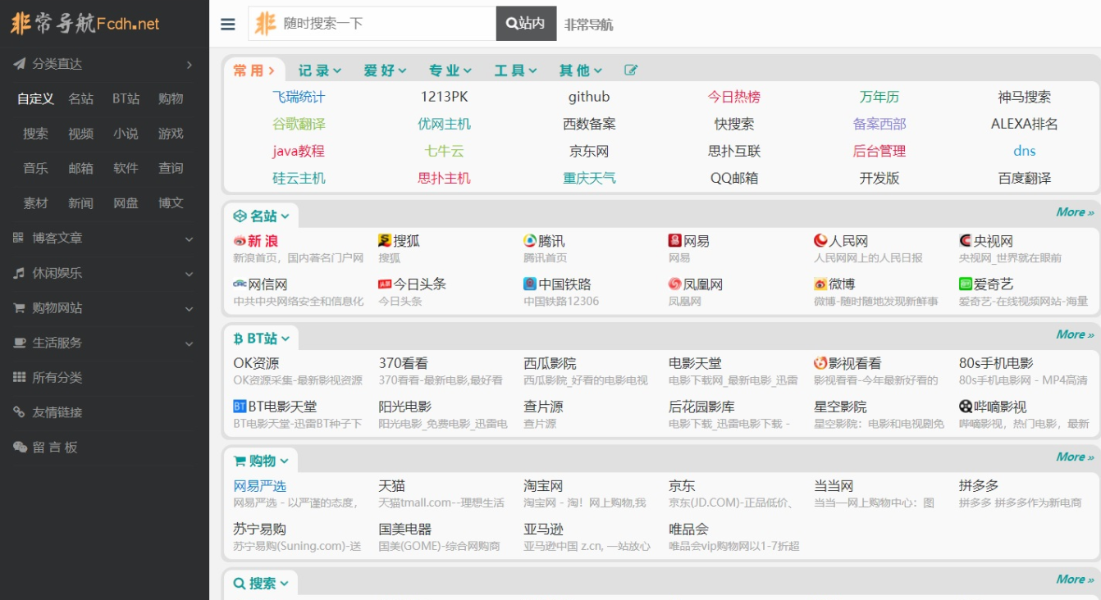
Task: Open the 搜索 section dropdown
Action: click(262, 583)
